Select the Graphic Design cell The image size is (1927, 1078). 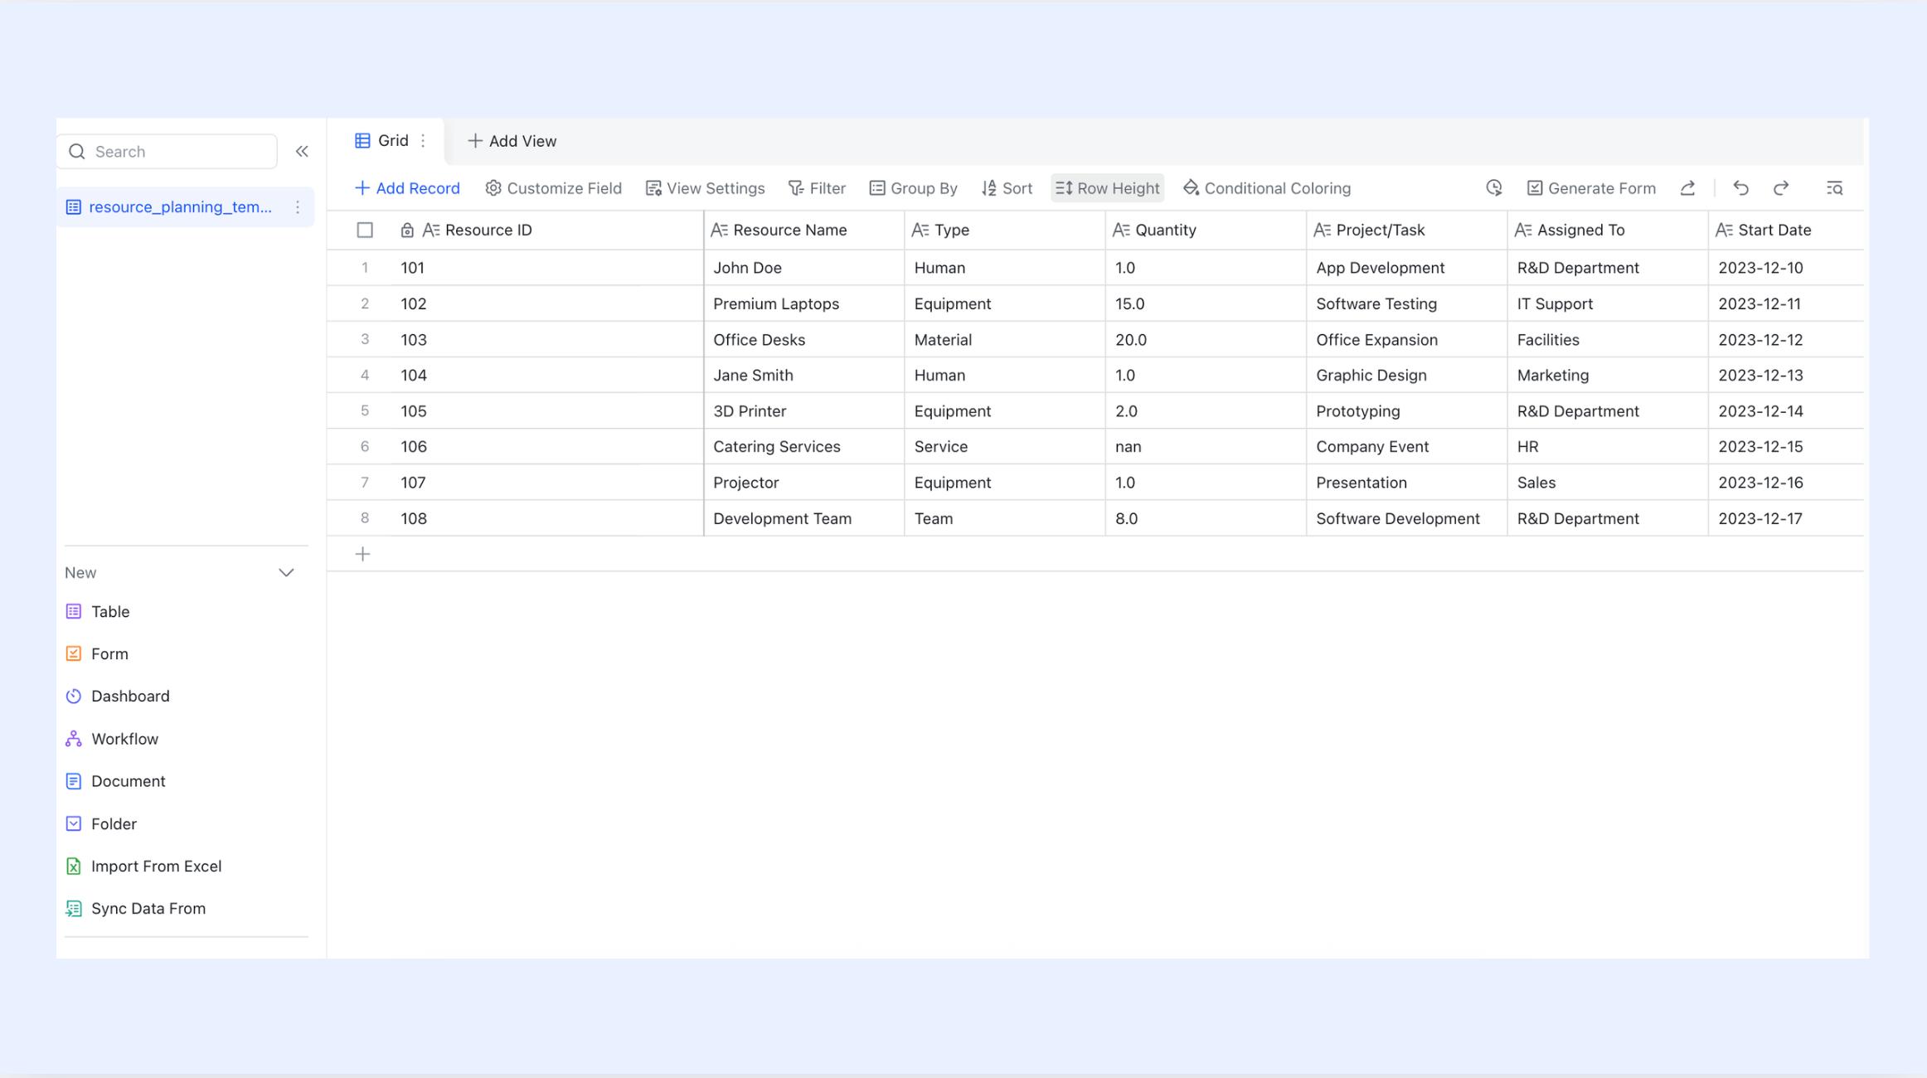pos(1407,375)
